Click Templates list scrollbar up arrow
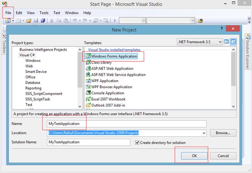The width and height of the screenshot is (252, 173). [x=233, y=50]
